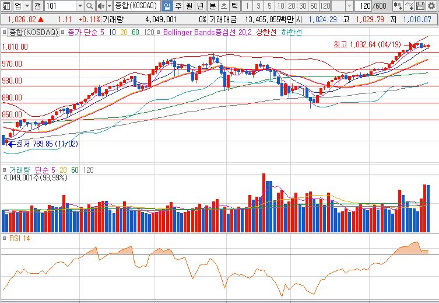
Task: Click the 전 button
Action: (x=38, y=6)
